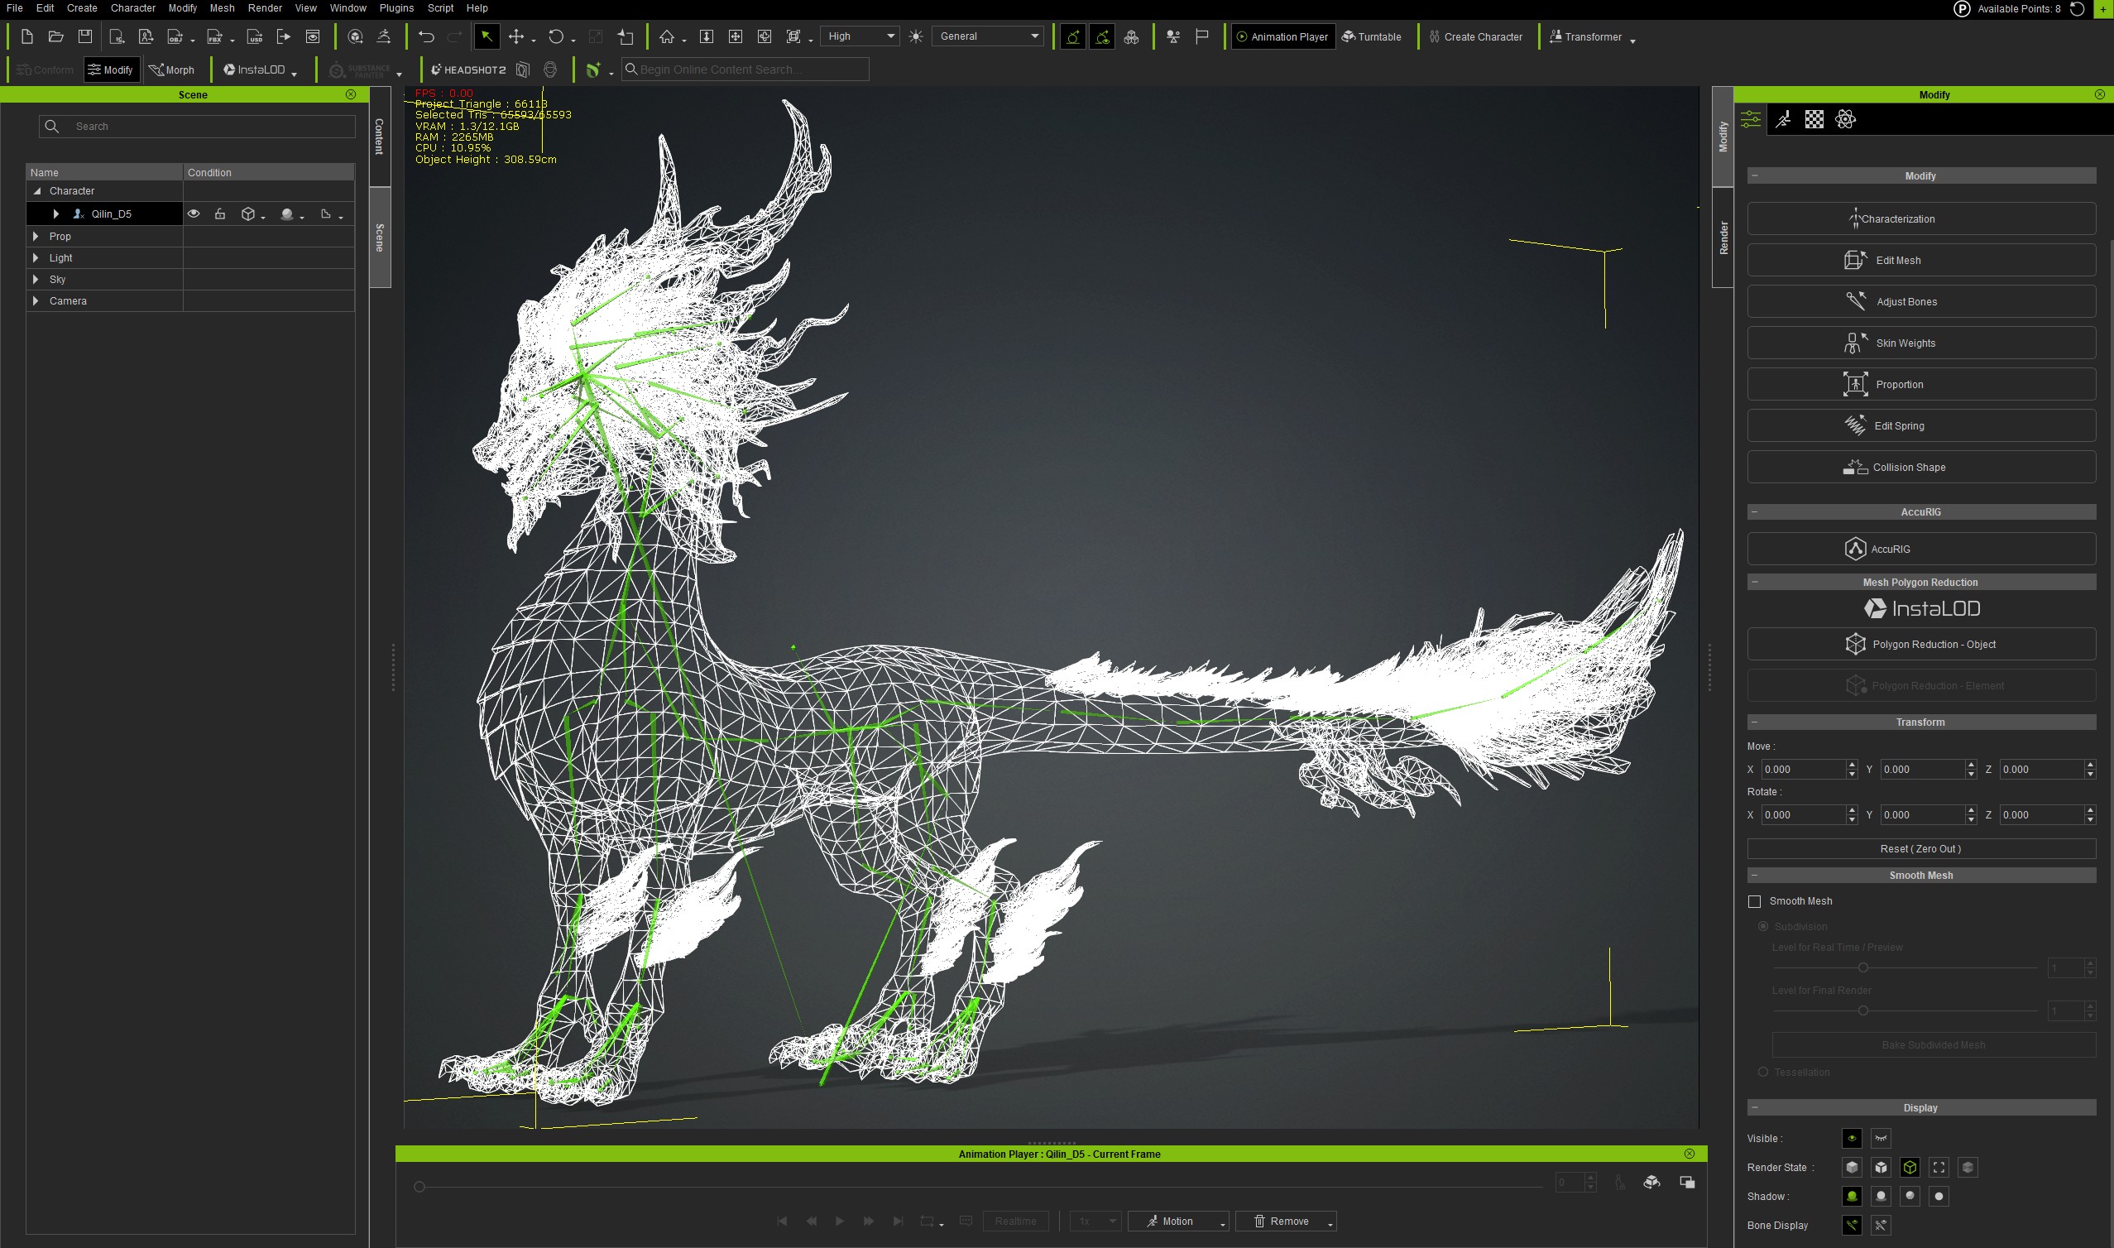Expand the Prop tree item
Image resolution: width=2114 pixels, height=1248 pixels.
36,237
